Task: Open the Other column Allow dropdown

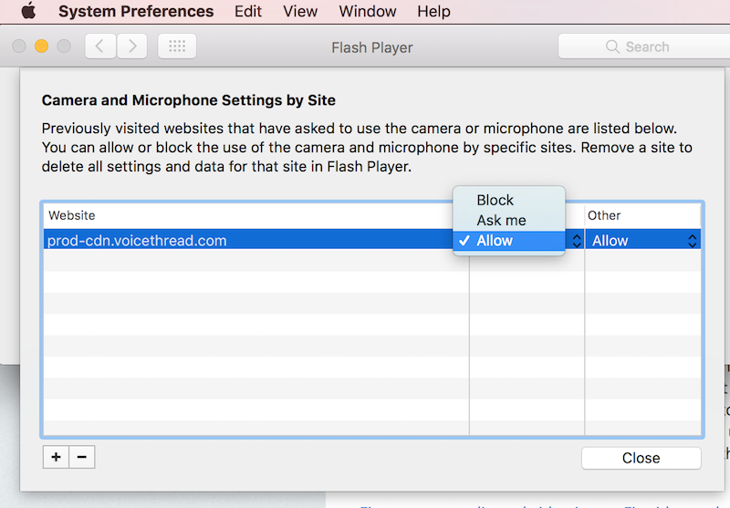Action: pyautogui.click(x=643, y=241)
